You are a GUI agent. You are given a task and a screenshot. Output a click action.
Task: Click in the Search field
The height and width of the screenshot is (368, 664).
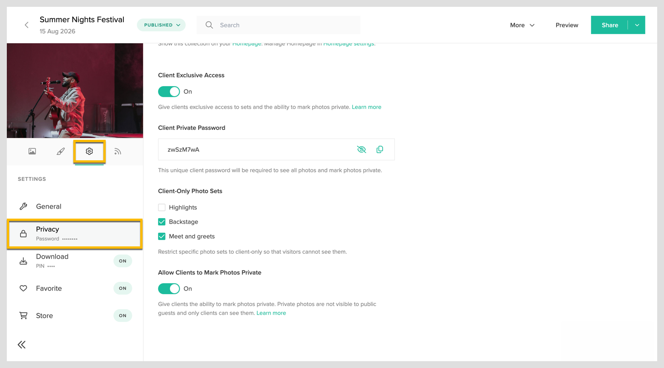click(x=278, y=25)
